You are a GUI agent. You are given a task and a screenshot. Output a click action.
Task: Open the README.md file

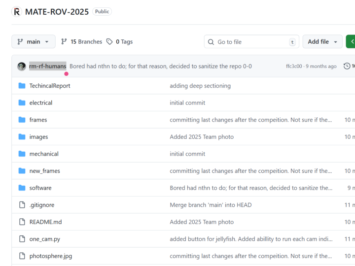pyautogui.click(x=45, y=222)
